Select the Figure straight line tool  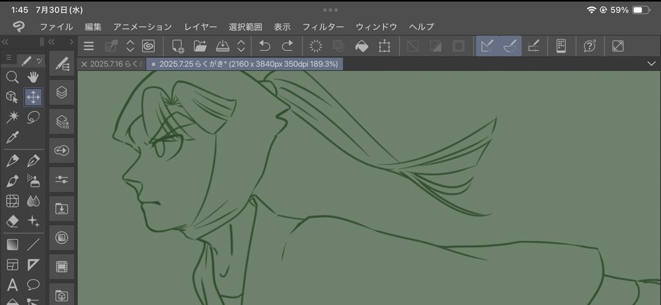[x=33, y=245]
